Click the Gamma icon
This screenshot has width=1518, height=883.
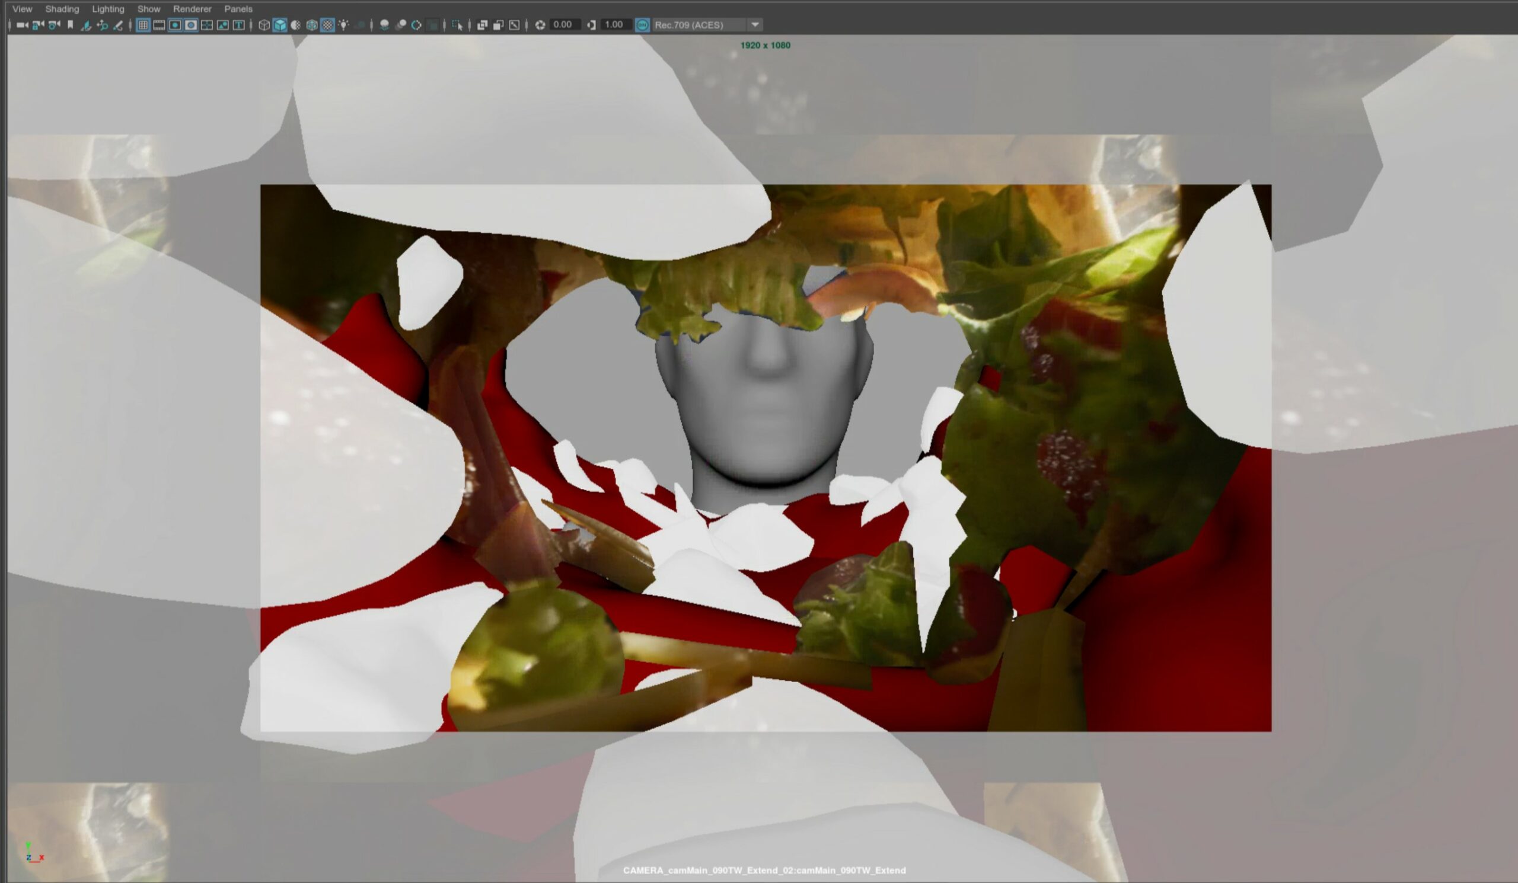coord(592,25)
